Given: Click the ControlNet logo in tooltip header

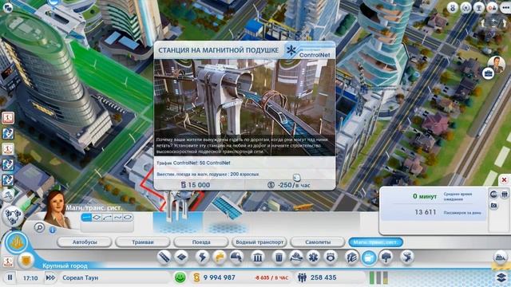Looking at the screenshot, I should (309, 50).
